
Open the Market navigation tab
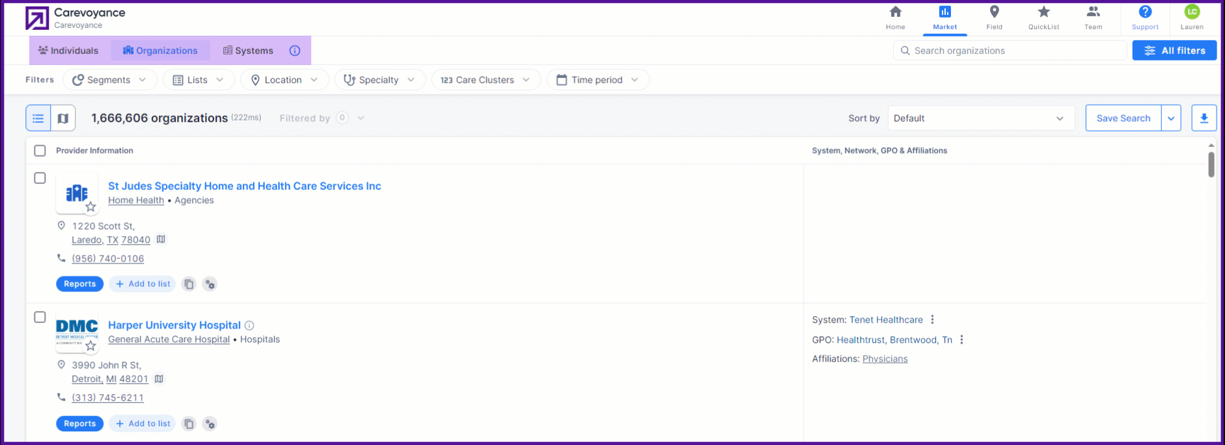(944, 18)
